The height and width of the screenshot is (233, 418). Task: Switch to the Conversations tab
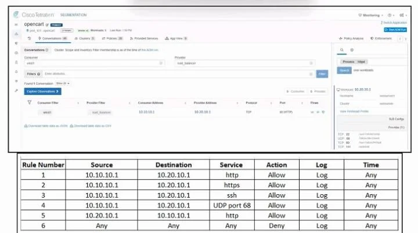coord(53,38)
